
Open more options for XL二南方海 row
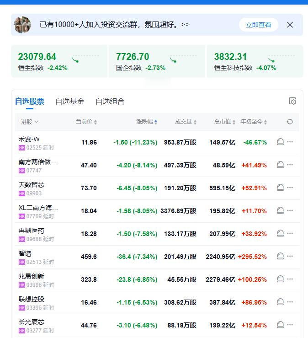pos(290,210)
